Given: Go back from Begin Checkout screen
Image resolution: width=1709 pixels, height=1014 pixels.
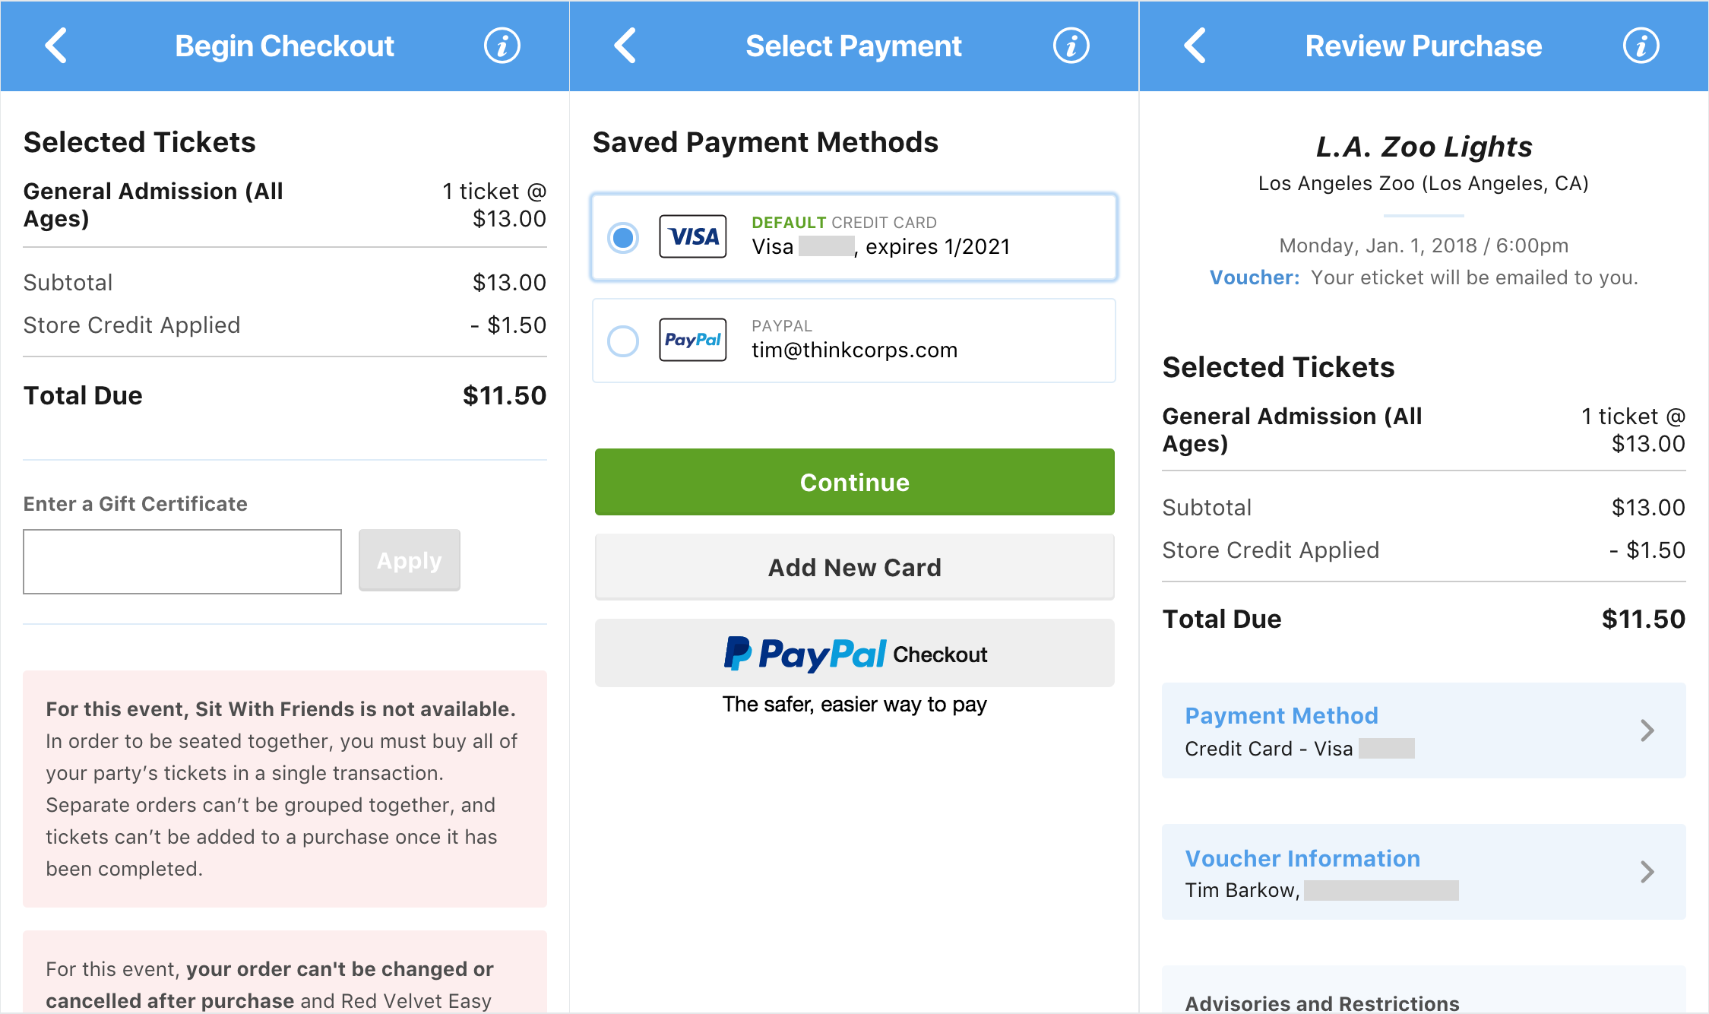Looking at the screenshot, I should click(56, 46).
